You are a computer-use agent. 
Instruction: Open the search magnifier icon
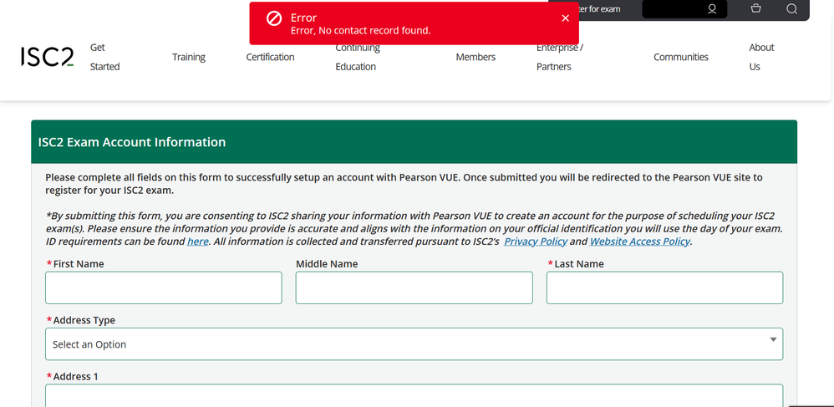[x=791, y=9]
